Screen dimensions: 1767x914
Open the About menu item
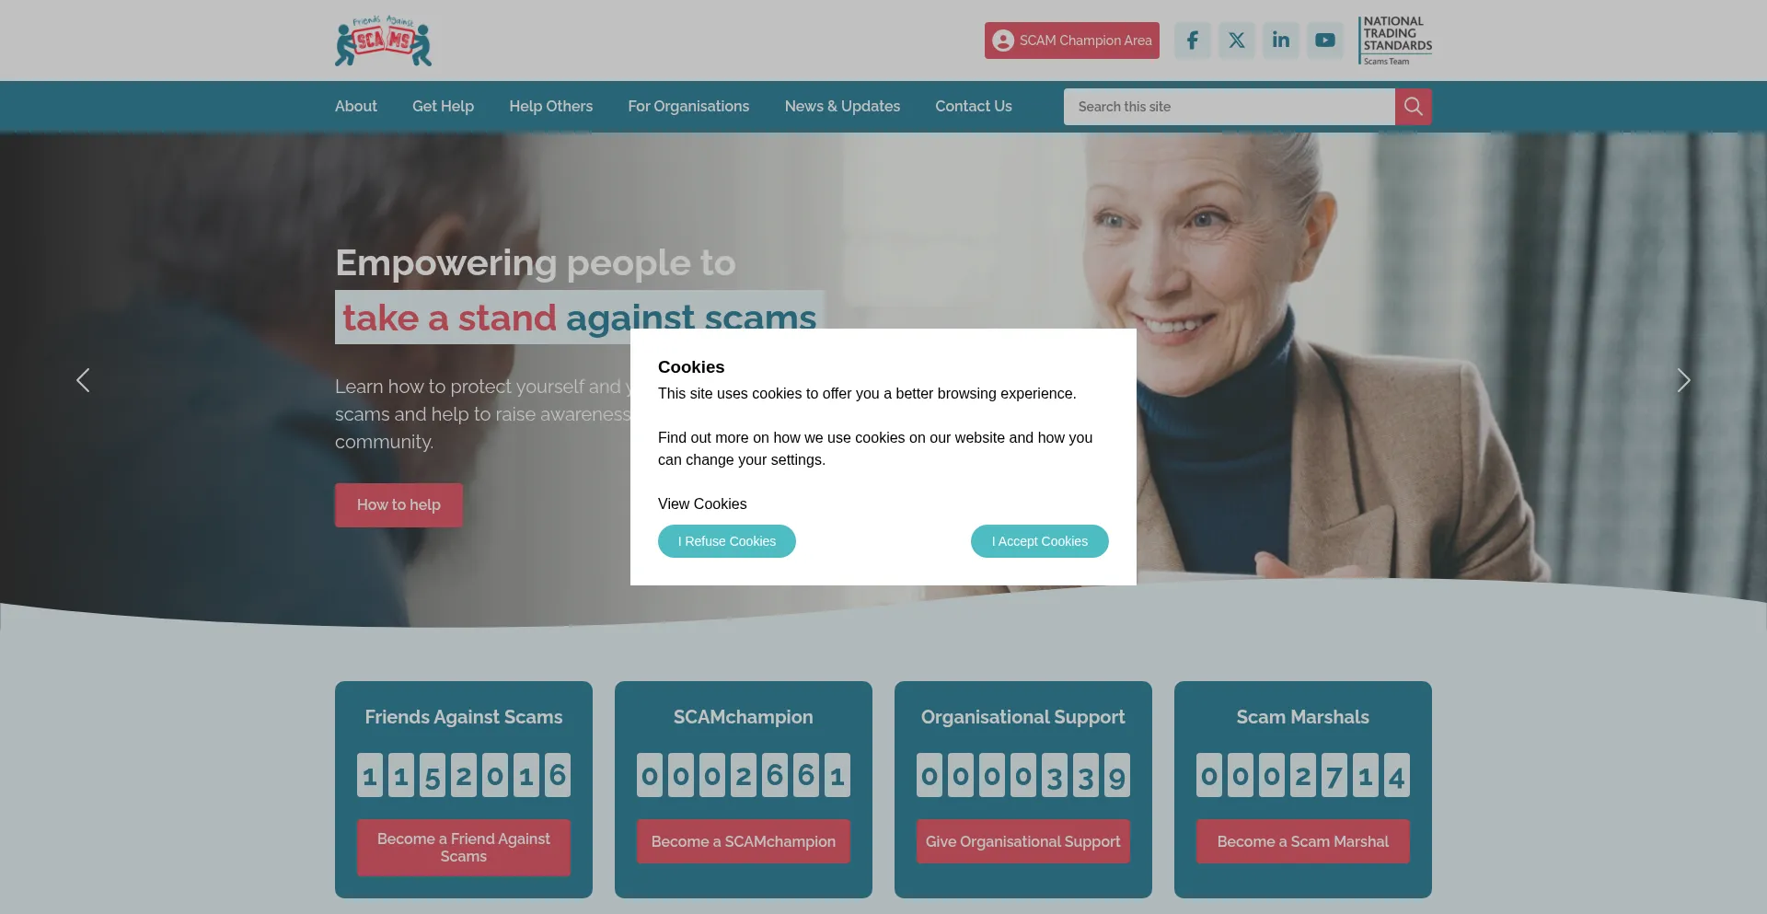coord(356,107)
